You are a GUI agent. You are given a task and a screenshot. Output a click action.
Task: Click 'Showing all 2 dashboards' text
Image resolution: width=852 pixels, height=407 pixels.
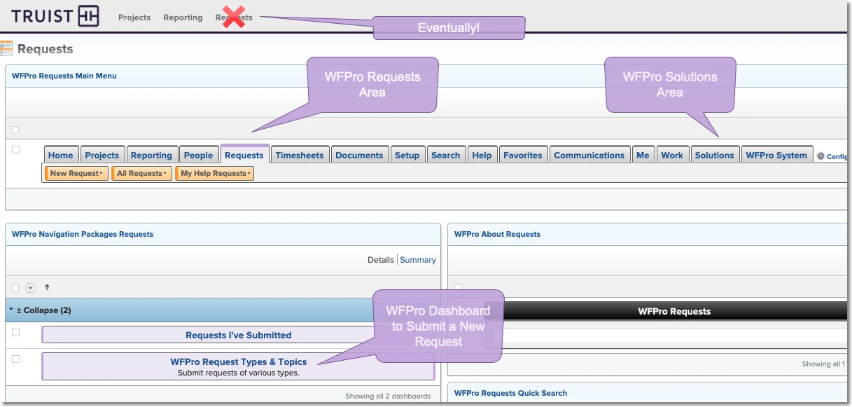tap(388, 396)
